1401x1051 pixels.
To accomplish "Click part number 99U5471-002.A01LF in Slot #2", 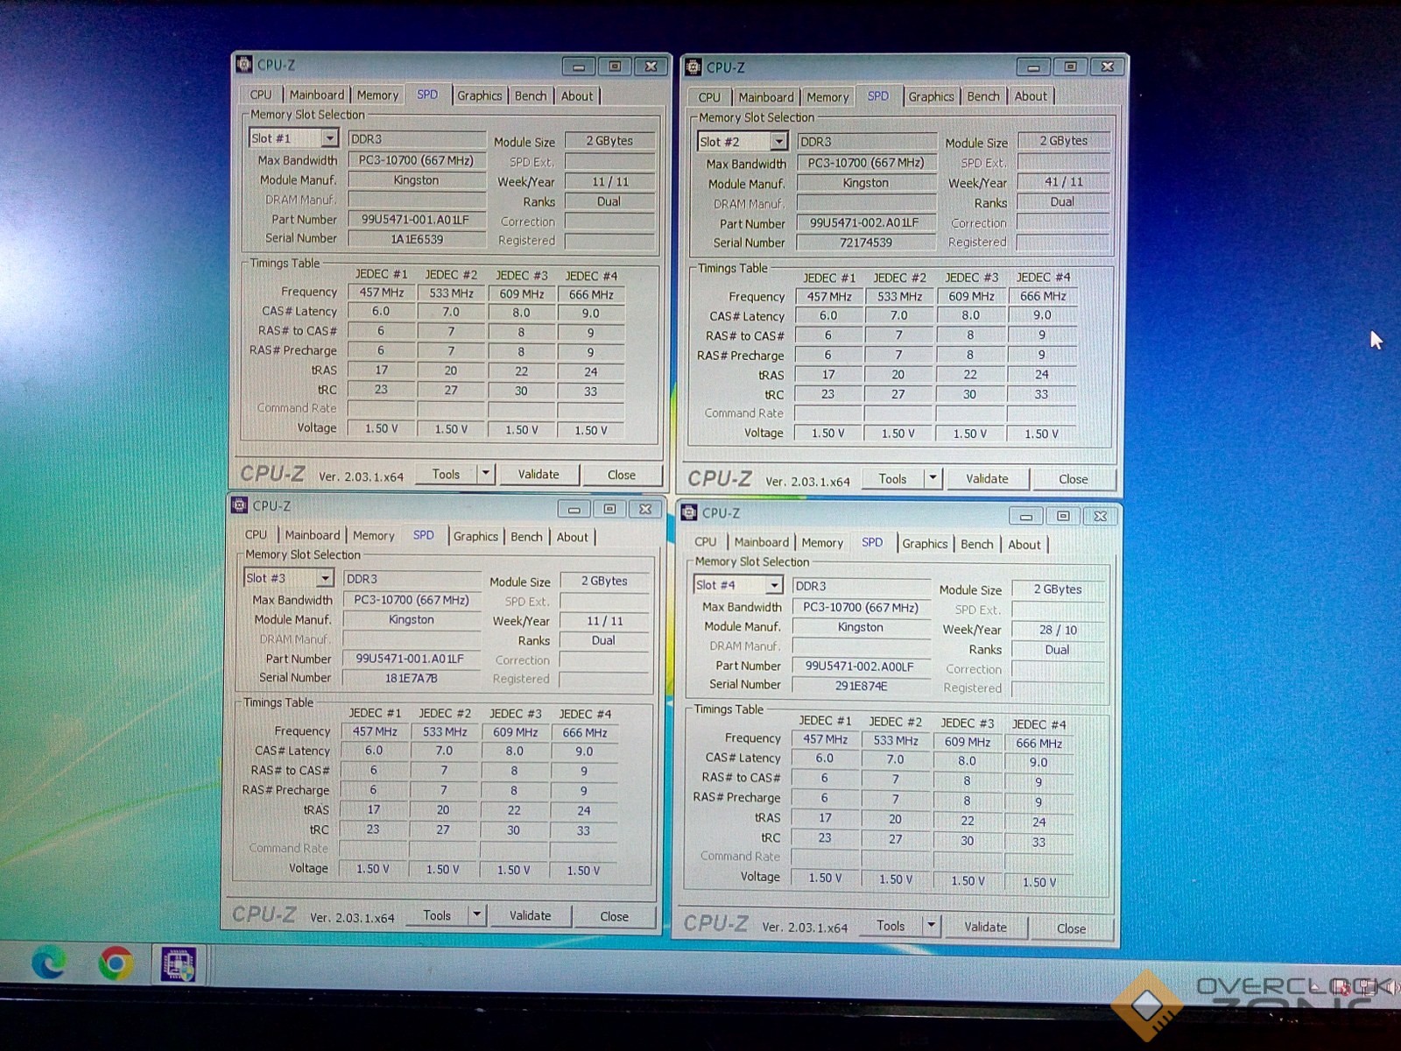I will point(866,222).
